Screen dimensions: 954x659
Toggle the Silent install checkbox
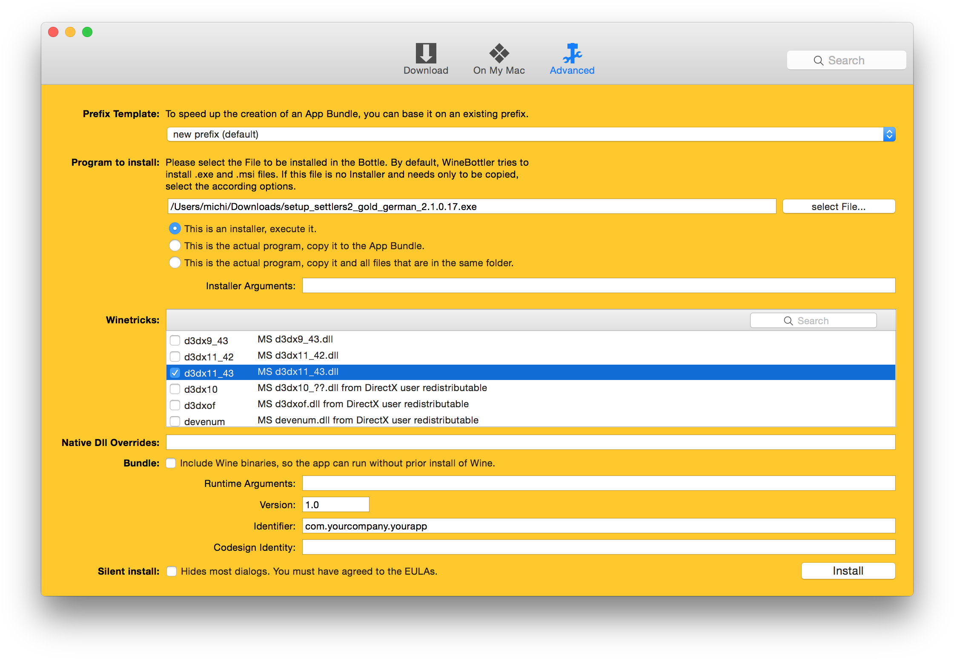pyautogui.click(x=172, y=571)
